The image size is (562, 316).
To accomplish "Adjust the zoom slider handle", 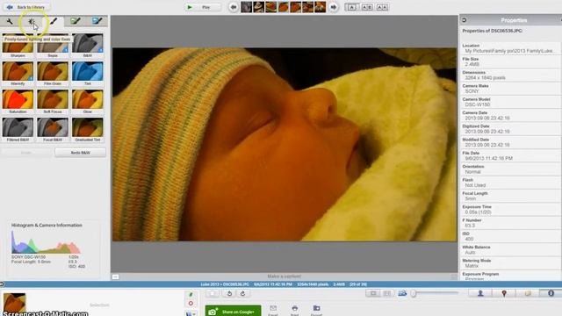I will tap(414, 293).
